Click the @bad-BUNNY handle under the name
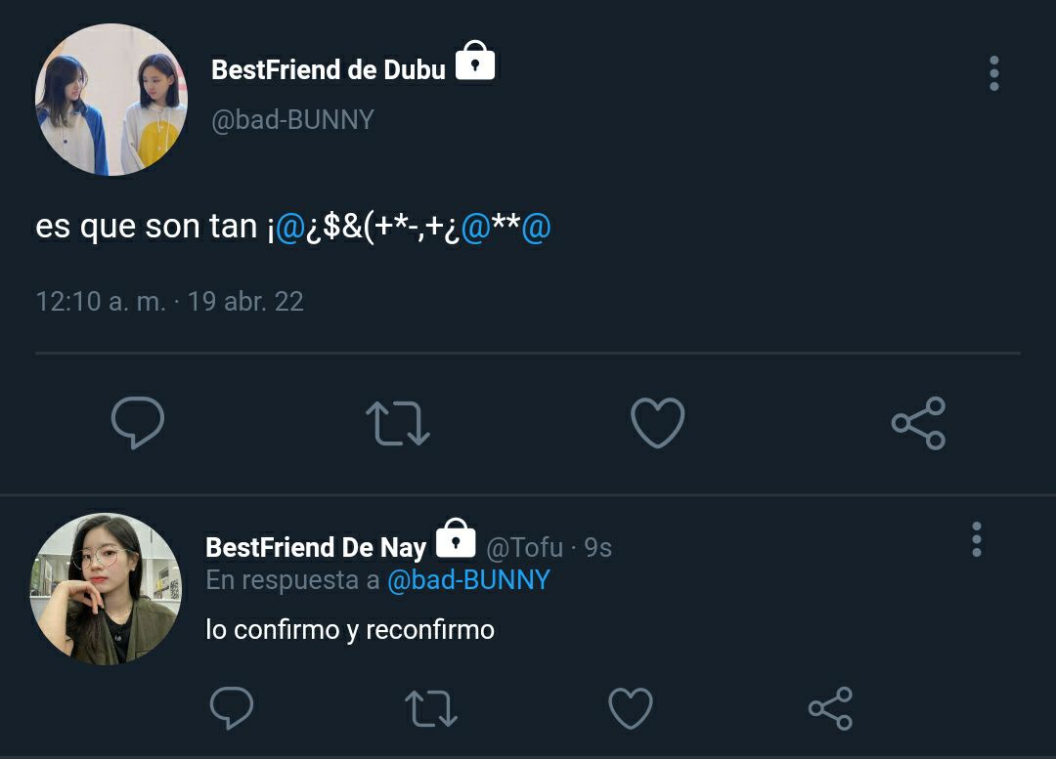1056x759 pixels. click(292, 120)
